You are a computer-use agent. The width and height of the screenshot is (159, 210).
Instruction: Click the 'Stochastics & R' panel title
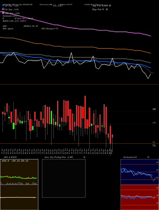[130, 157]
